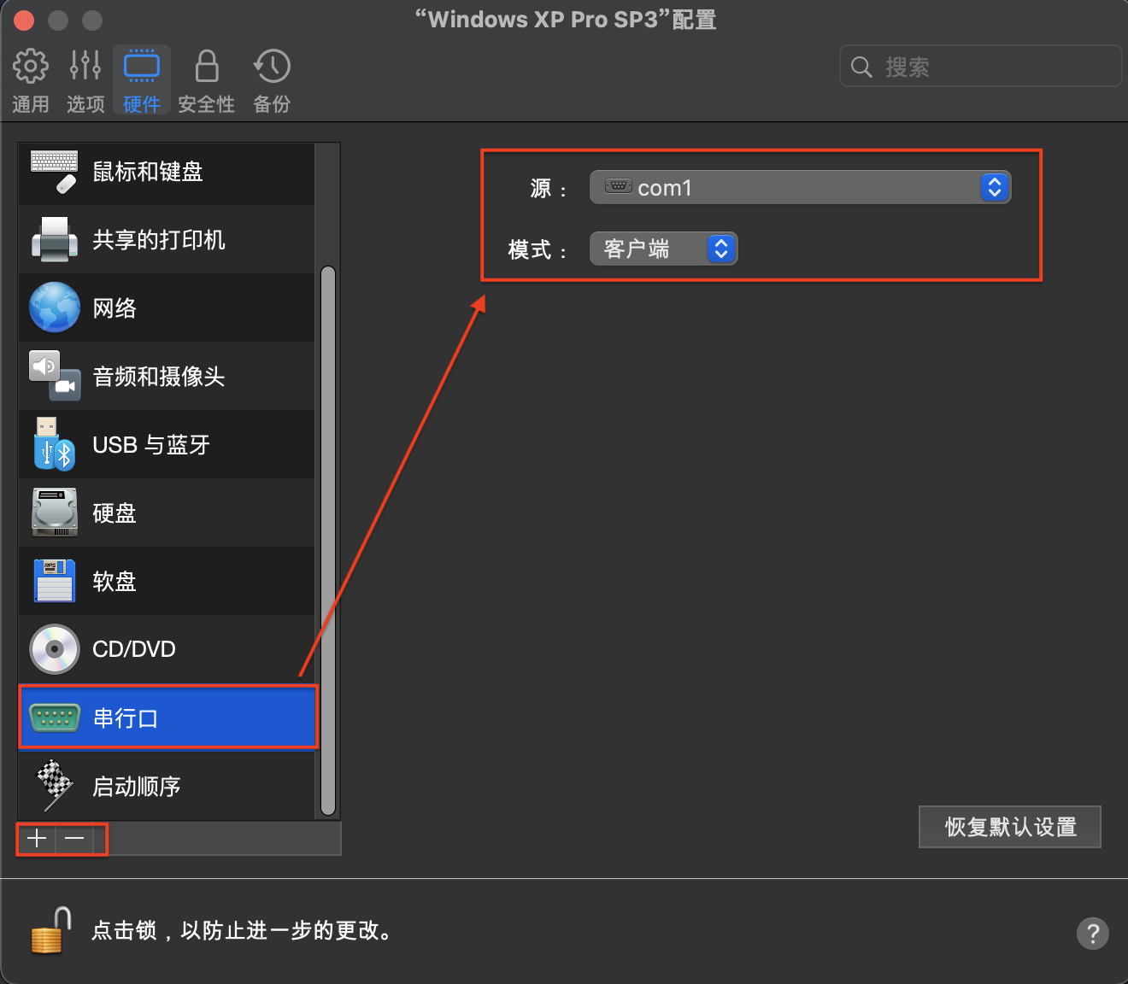Select 软盘 in the hardware list
Image resolution: width=1128 pixels, height=984 pixels.
click(167, 582)
